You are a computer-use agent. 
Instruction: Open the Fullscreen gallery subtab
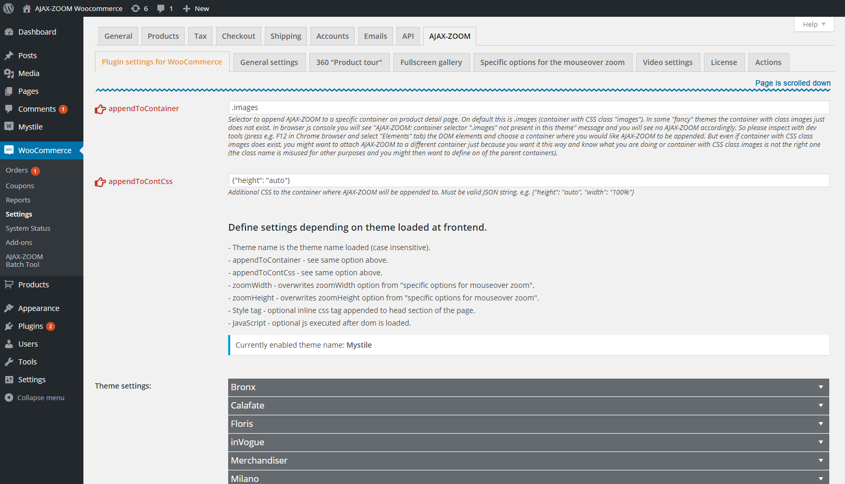point(431,62)
